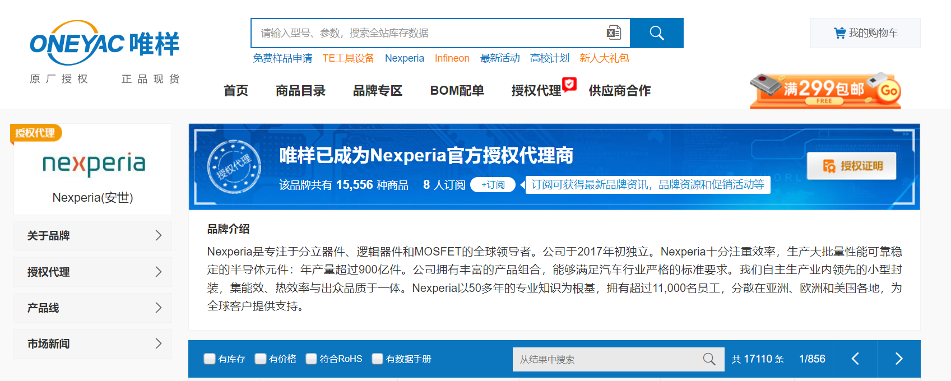Open the 授权代理 top navigation item
Image resolution: width=951 pixels, height=381 pixels.
click(x=536, y=91)
